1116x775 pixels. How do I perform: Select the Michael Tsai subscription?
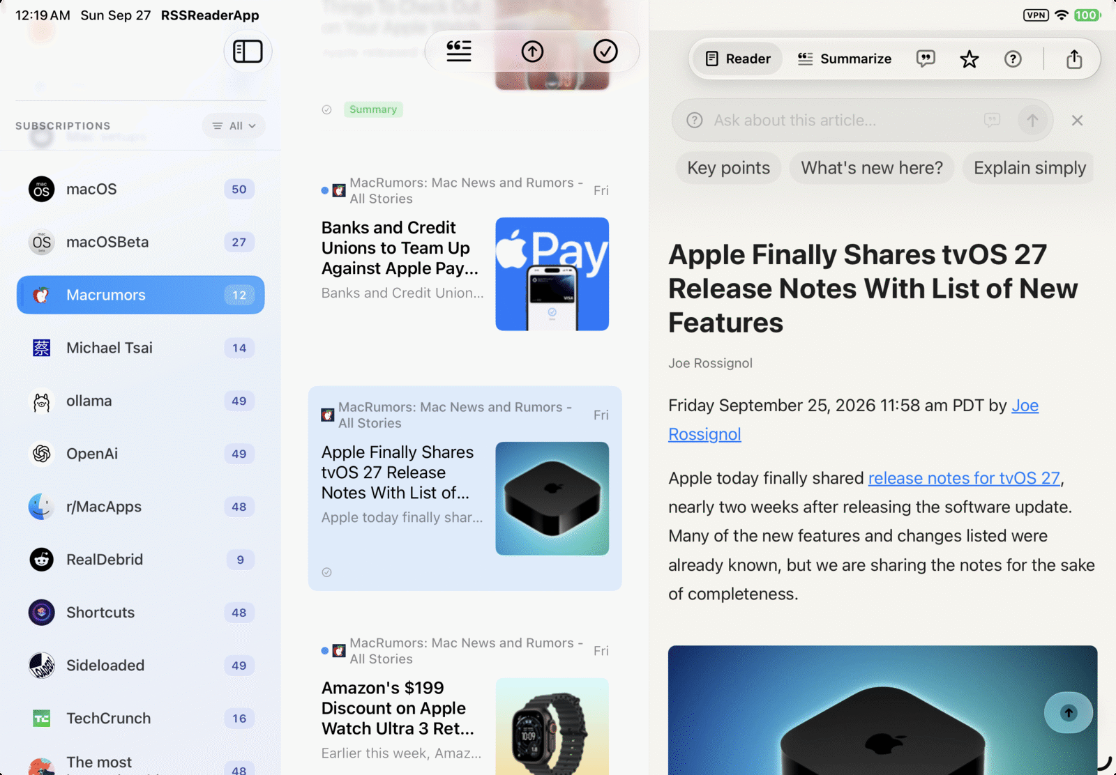pyautogui.click(x=141, y=348)
